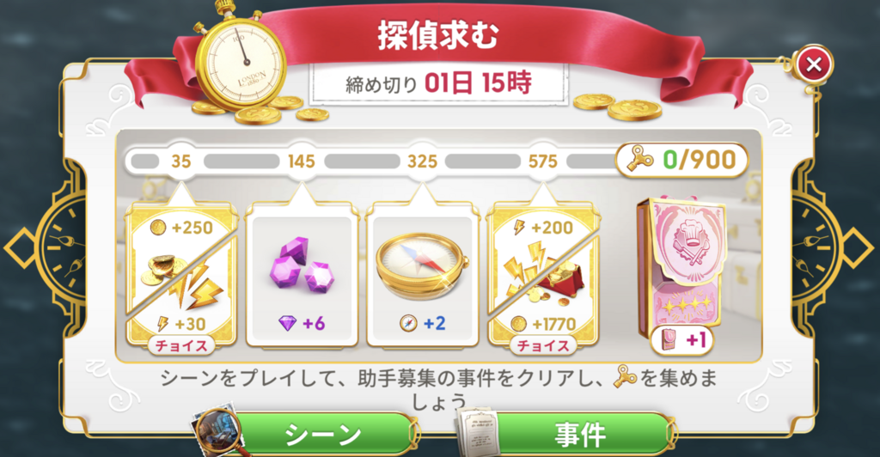The height and width of the screenshot is (457, 880).
Task: Click the チョイス label on fourth card
Action: click(543, 345)
